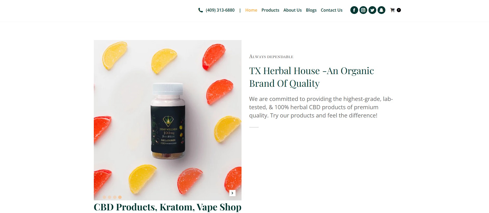Select the fourth highlighted carousel dot

[x=120, y=197]
